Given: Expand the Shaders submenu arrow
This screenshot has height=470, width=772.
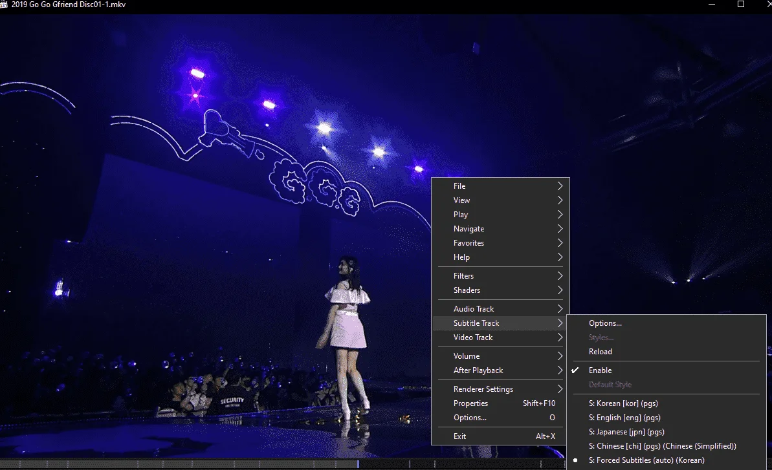Looking at the screenshot, I should 560,290.
